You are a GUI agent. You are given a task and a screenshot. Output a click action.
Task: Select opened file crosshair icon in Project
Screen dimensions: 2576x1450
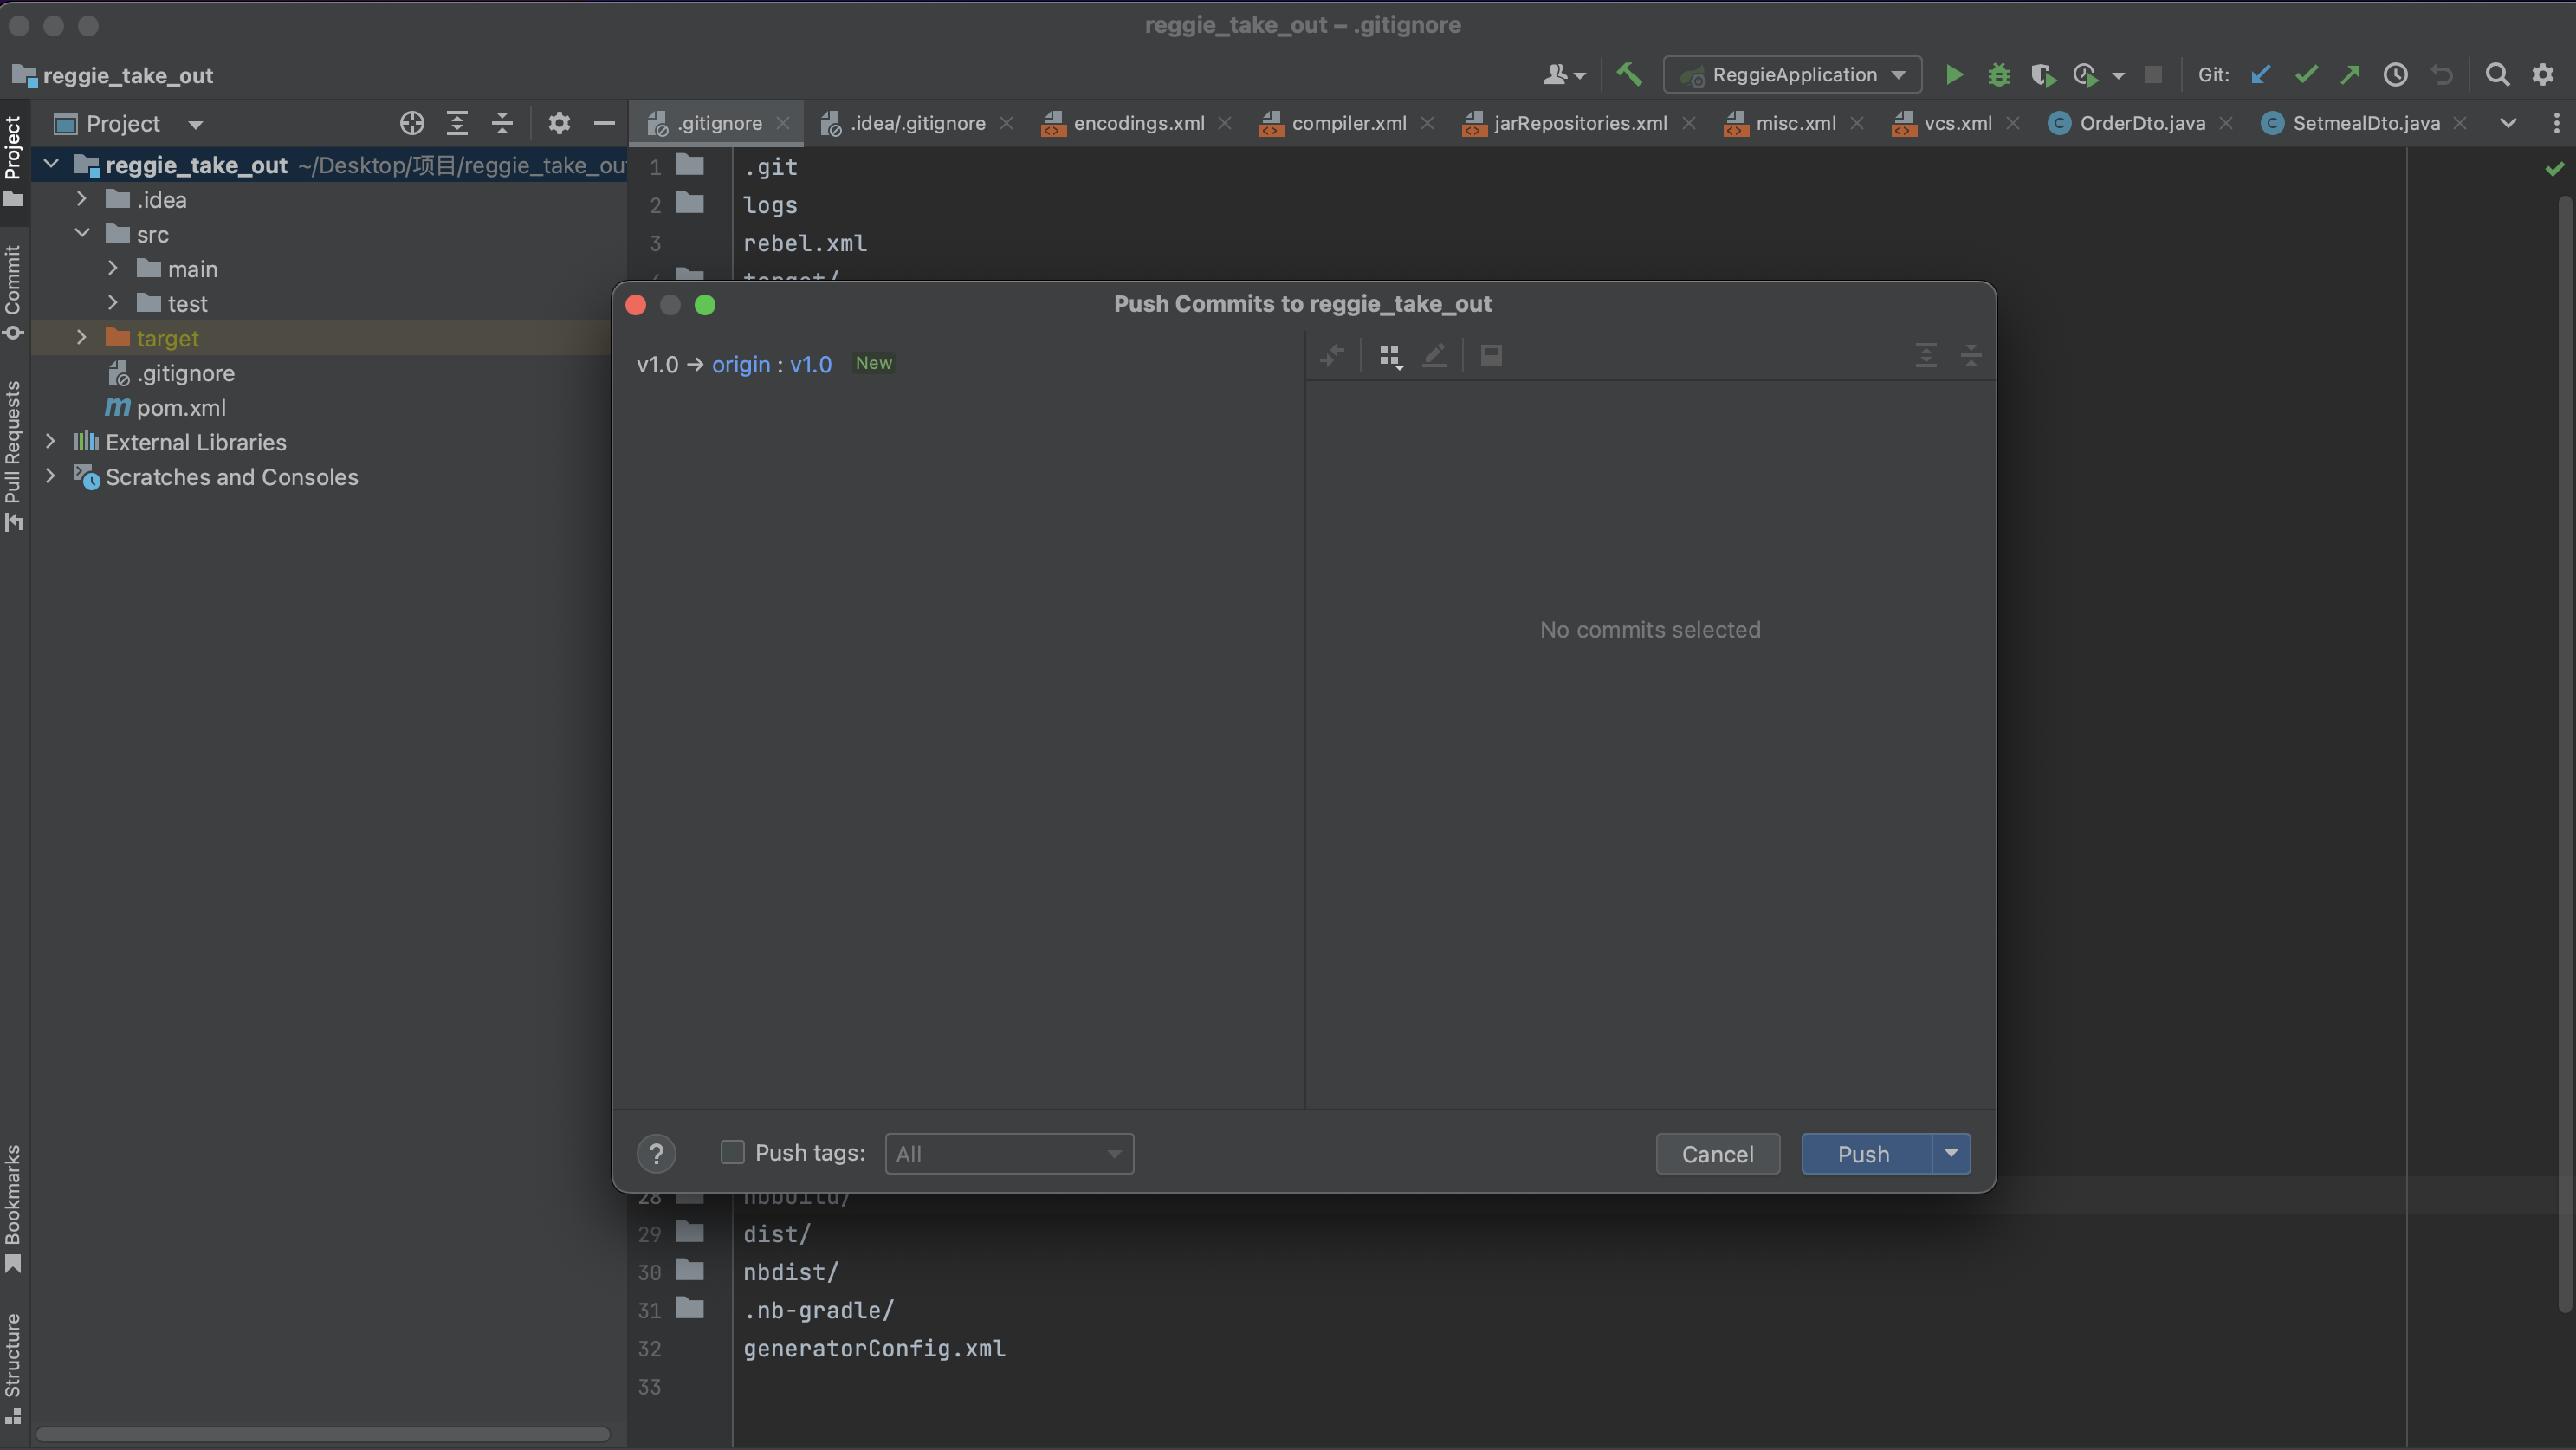(412, 123)
